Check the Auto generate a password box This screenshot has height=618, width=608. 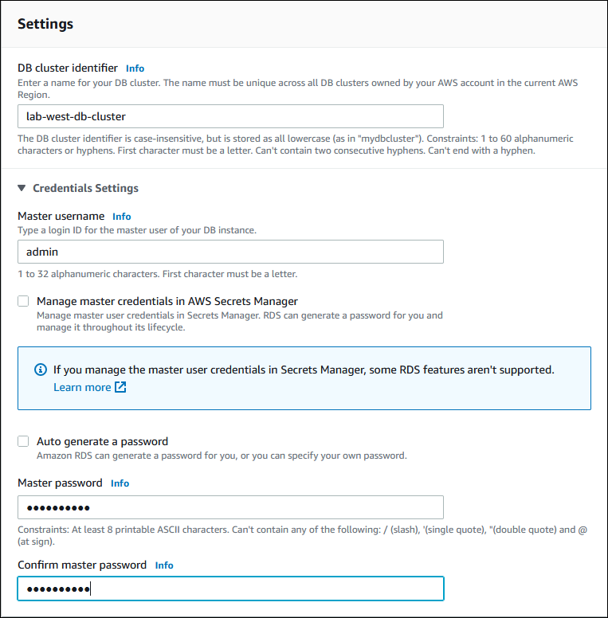click(23, 441)
